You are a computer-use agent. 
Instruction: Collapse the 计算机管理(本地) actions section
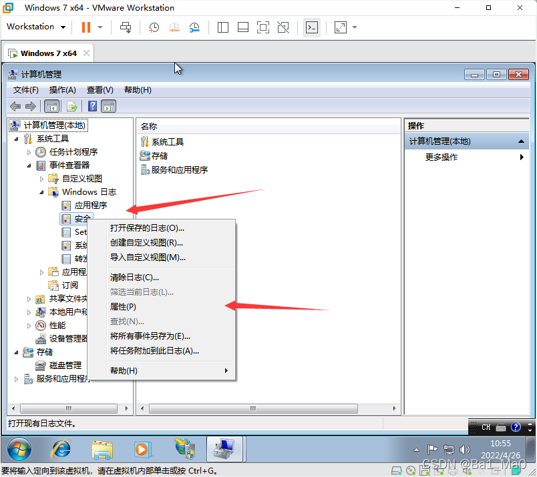(521, 141)
